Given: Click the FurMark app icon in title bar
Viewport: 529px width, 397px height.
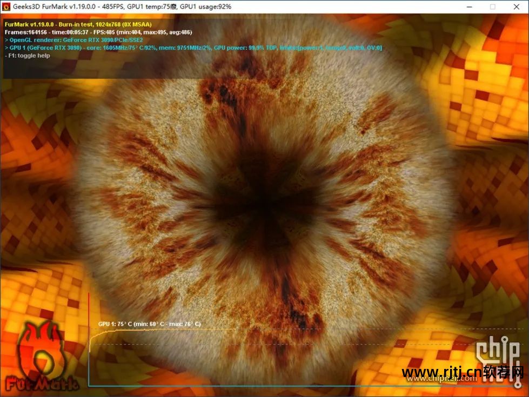Looking at the screenshot, I should tap(6, 6).
